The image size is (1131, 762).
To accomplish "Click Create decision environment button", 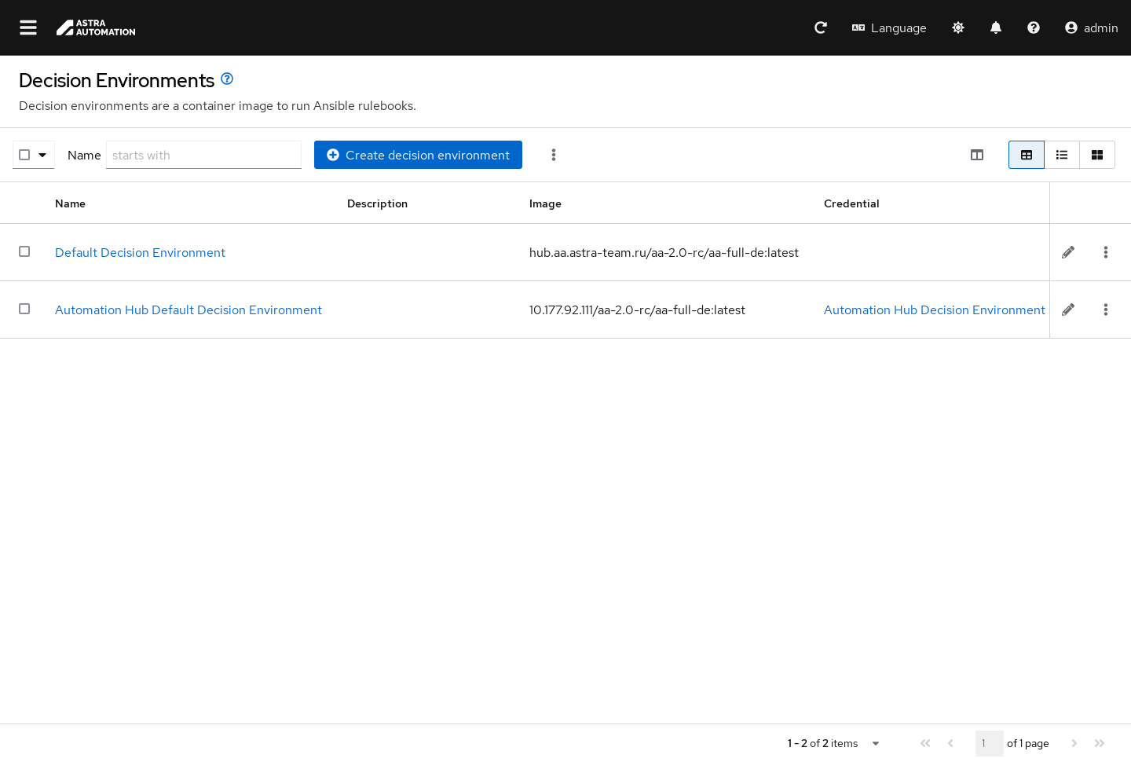I will 418,155.
